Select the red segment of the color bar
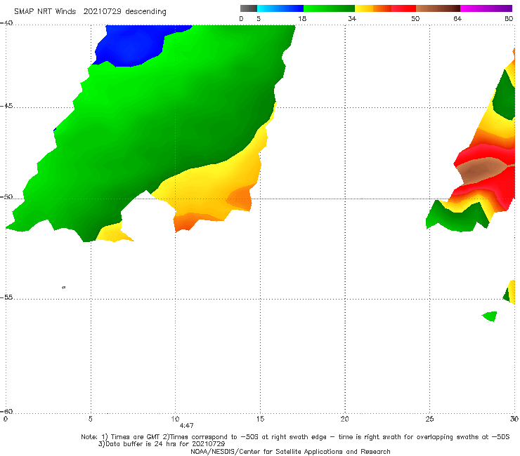This screenshot has height=456, width=520. pos(403,8)
